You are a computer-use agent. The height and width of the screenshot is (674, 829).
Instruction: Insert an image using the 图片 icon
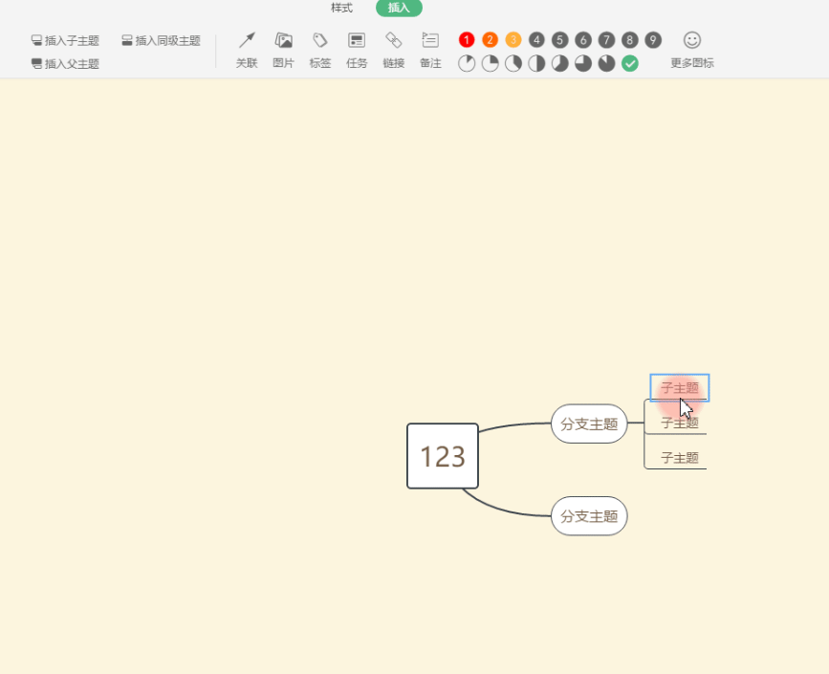(x=283, y=48)
